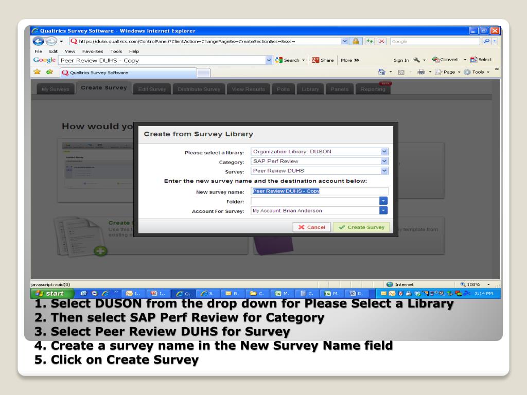Click Convert in the toolbar
The height and width of the screenshot is (395, 527).
[x=445, y=60]
